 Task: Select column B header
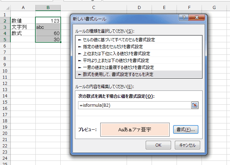[48, 8]
